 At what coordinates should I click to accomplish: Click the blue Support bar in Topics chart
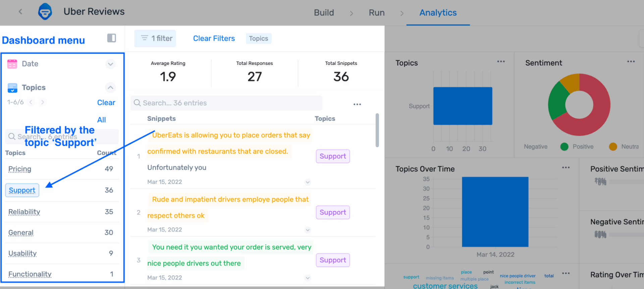point(463,106)
